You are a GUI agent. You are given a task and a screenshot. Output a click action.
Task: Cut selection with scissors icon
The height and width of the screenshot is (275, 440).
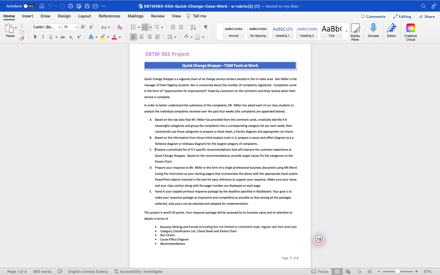[x=22, y=26]
